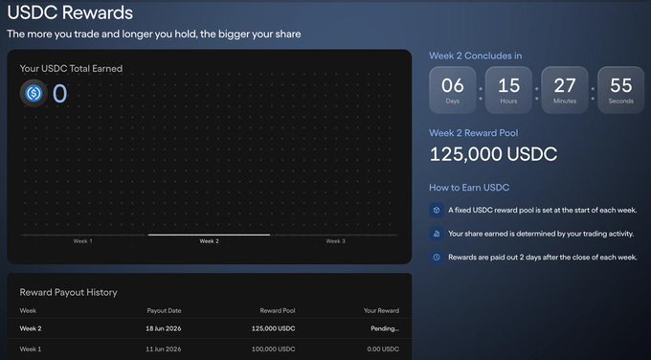This screenshot has width=651, height=360.
Task: Click the Days countdown box showing 06
Action: [453, 90]
